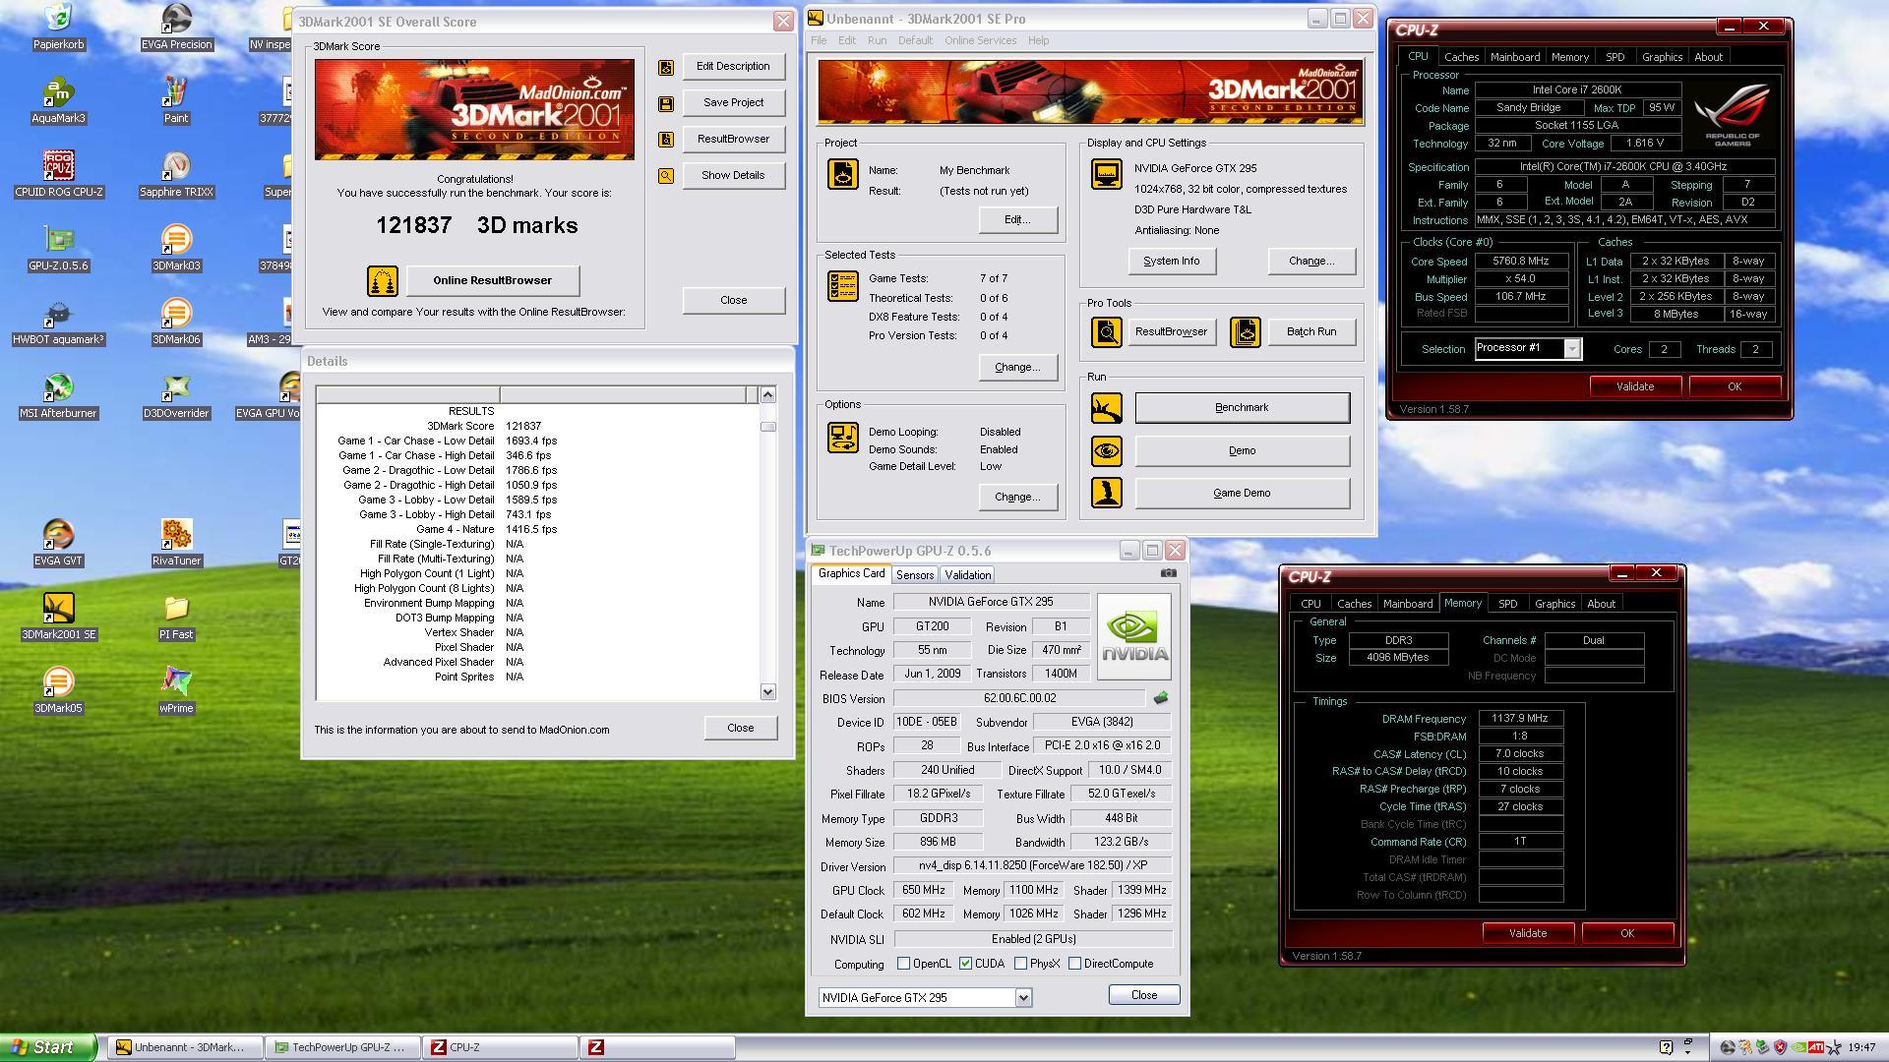Click the ResultBrowser magnifier icon in Pro Tools

click(1106, 331)
